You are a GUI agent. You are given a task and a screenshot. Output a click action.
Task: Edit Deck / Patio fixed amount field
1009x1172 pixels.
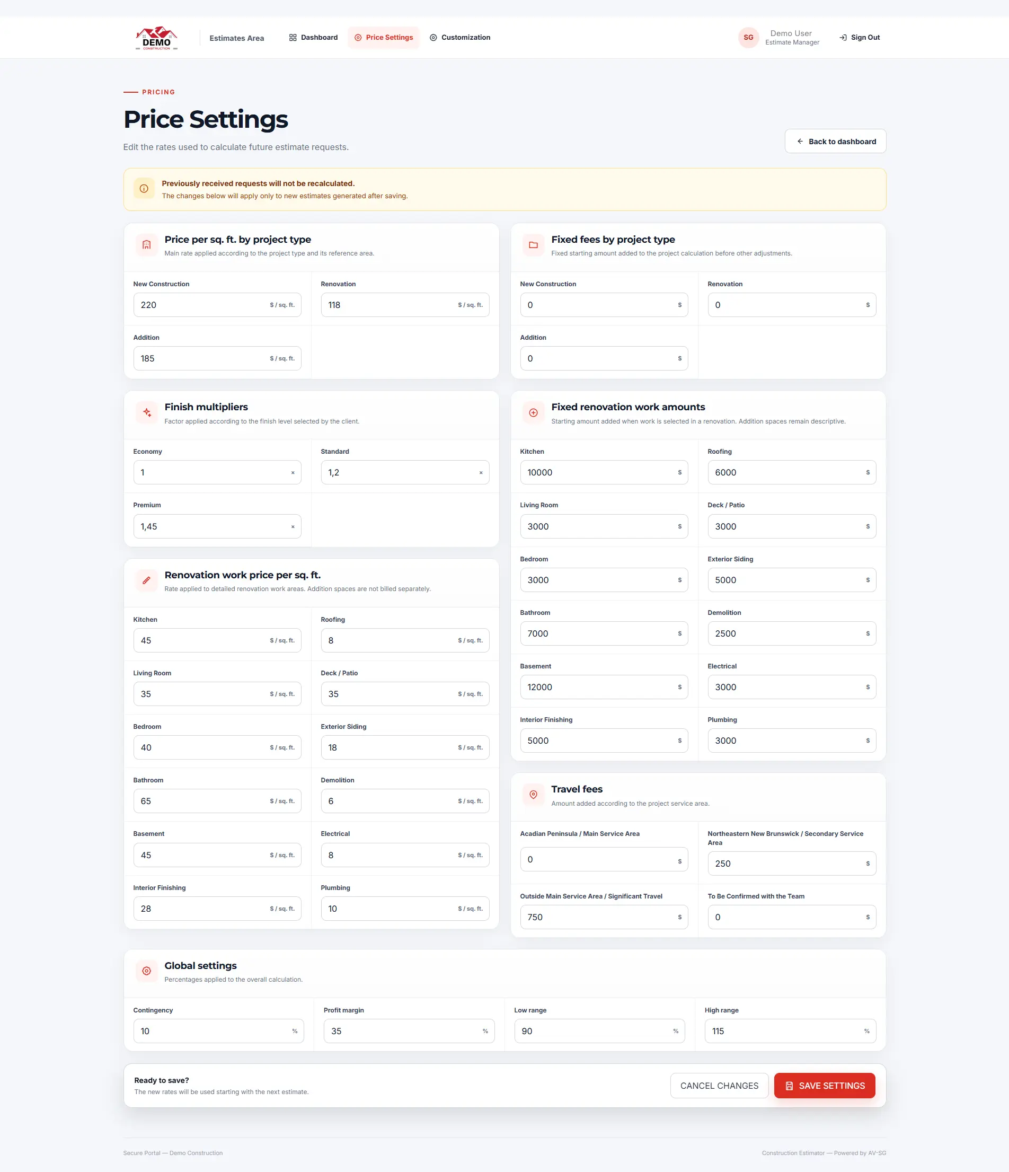point(792,526)
